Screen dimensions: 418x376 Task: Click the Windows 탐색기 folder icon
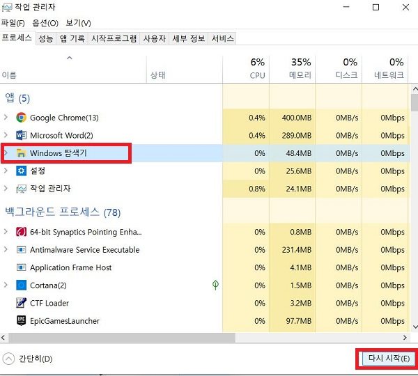(x=21, y=153)
